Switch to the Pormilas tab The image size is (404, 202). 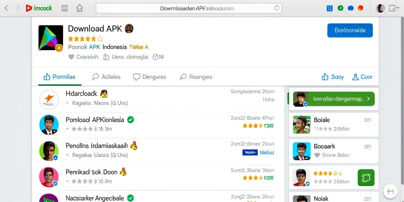[60, 77]
